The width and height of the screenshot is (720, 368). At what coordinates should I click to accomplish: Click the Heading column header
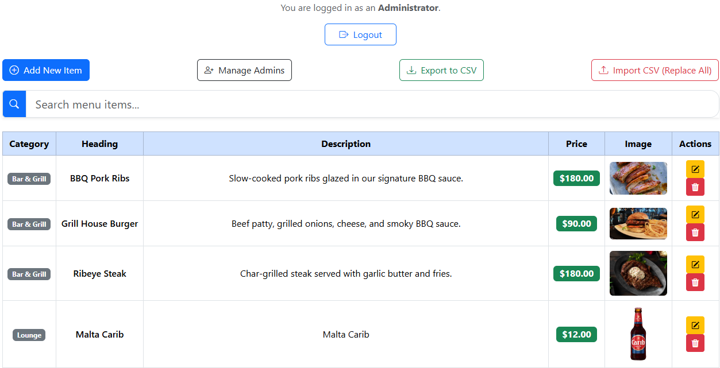(x=99, y=144)
